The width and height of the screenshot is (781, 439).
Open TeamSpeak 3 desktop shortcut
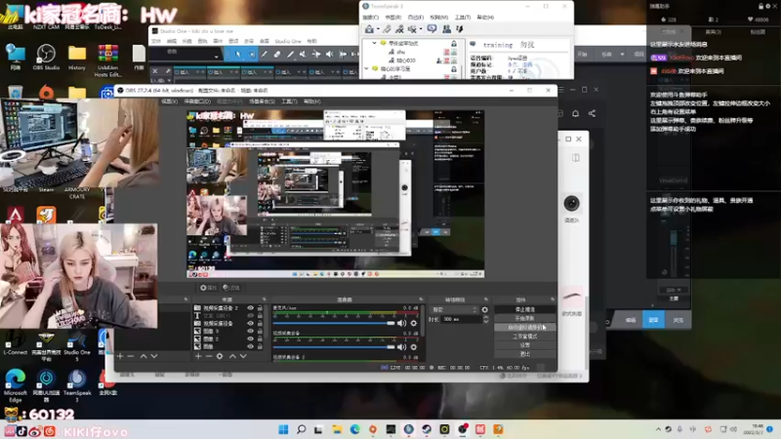tap(77, 385)
